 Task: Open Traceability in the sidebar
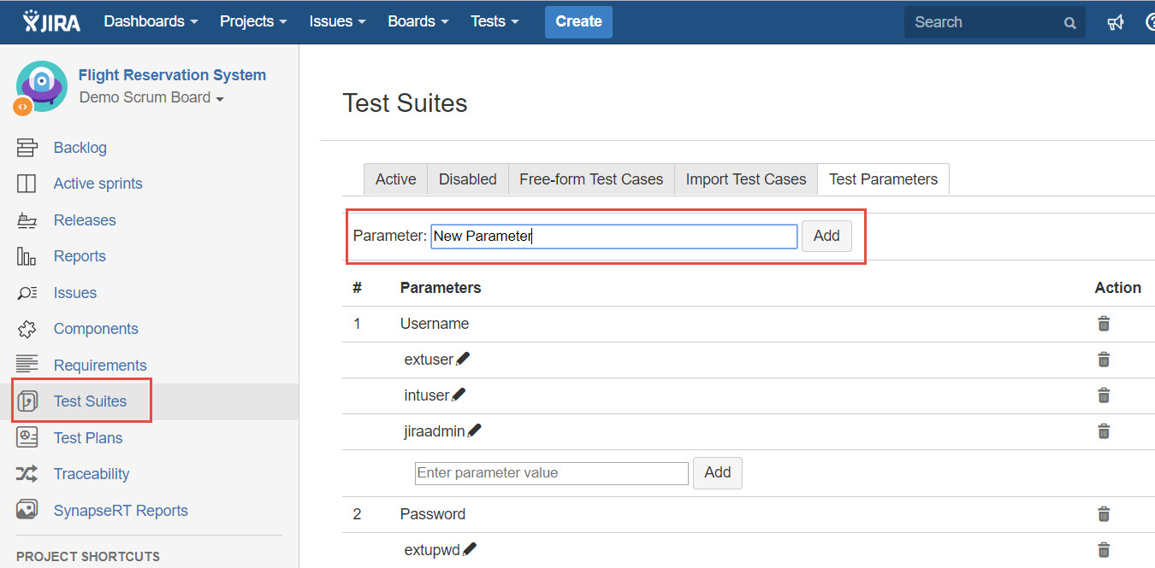tap(91, 474)
